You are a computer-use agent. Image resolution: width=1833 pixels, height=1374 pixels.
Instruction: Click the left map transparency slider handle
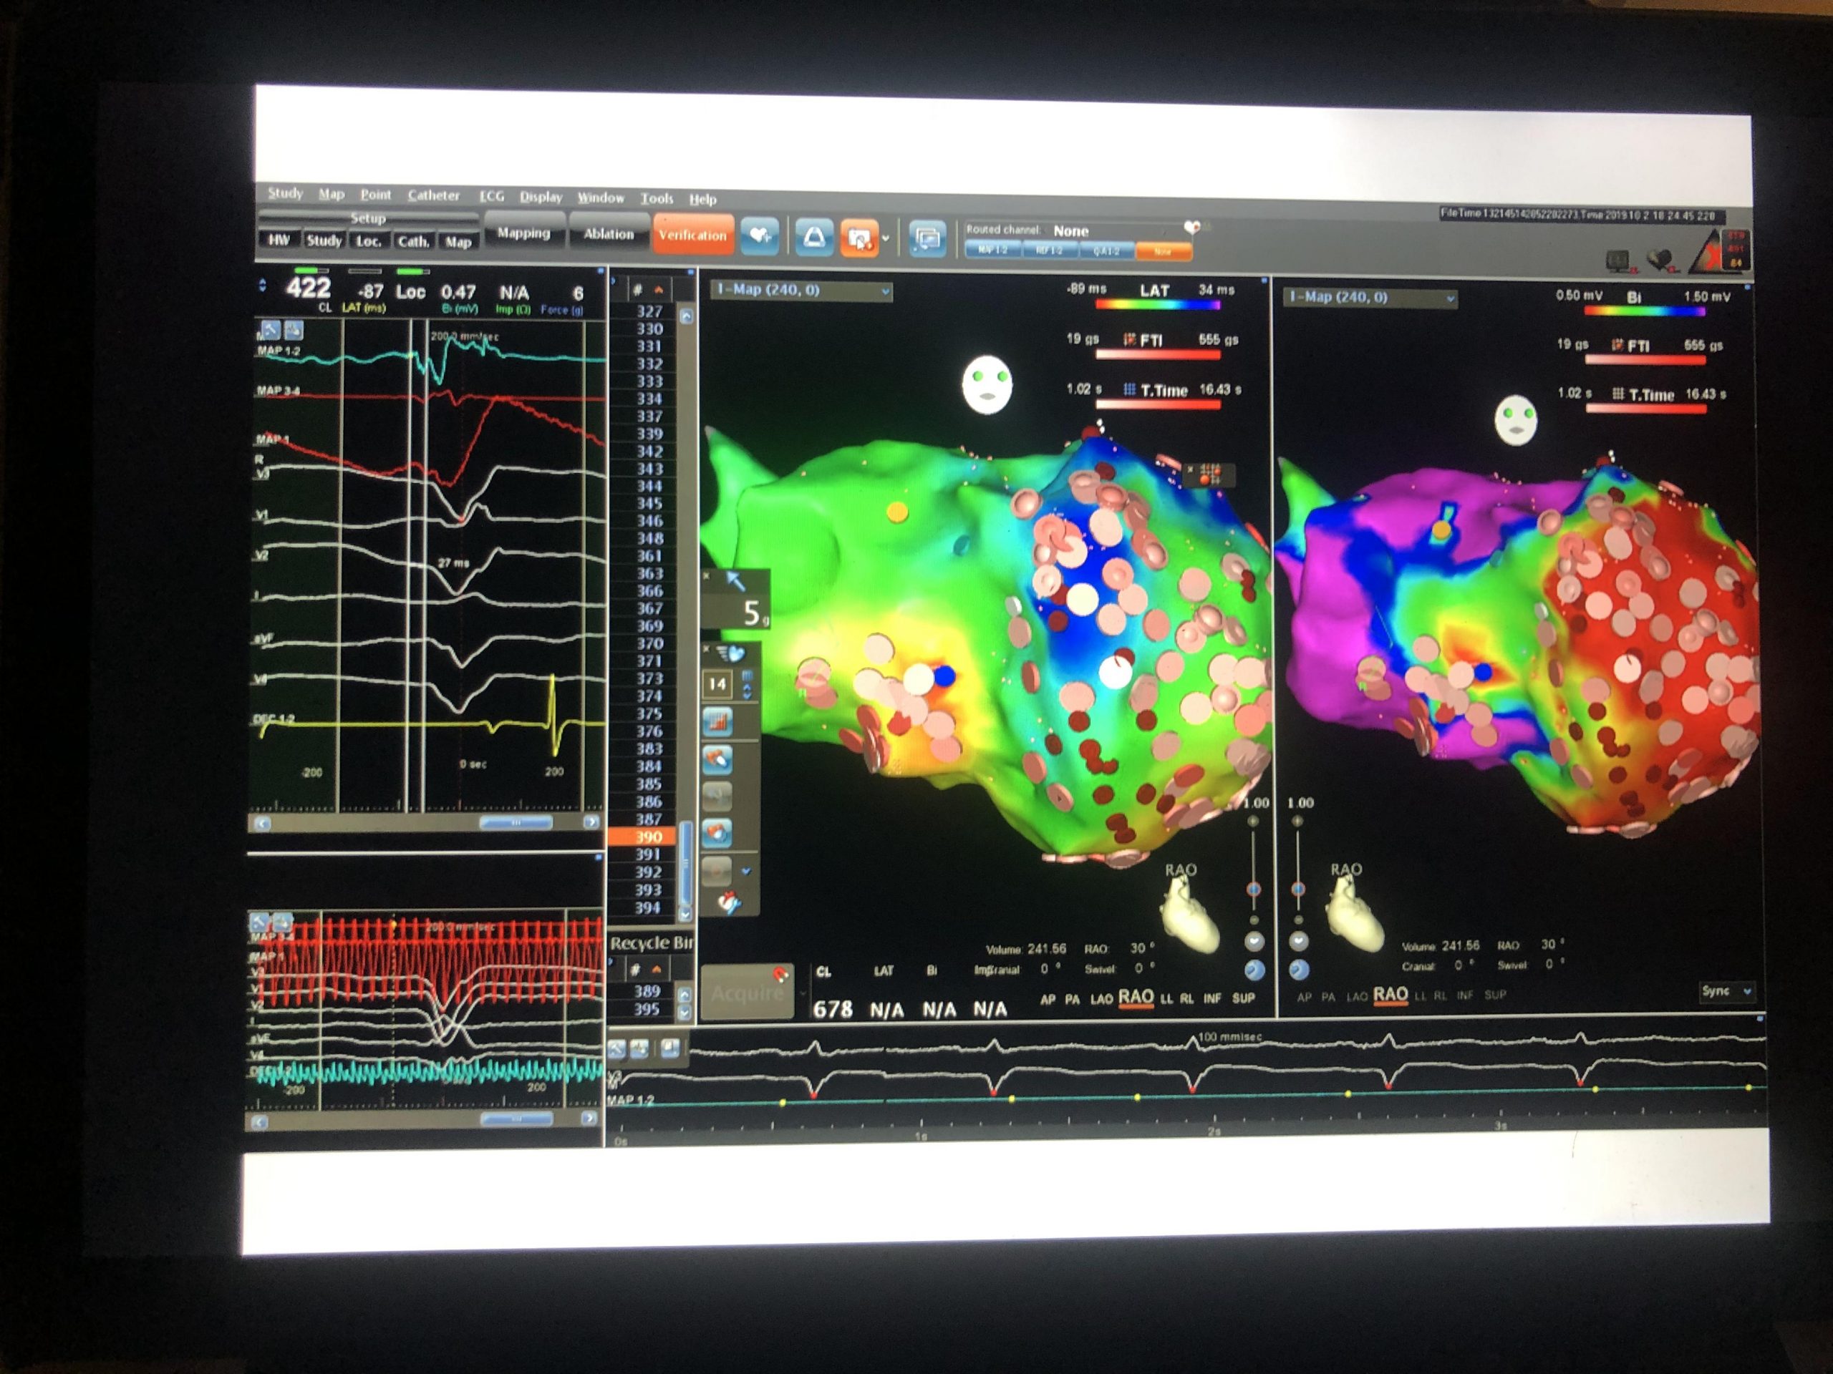coord(1254,889)
